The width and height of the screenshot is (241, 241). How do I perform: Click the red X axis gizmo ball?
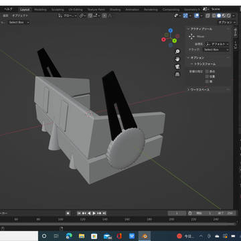coord(163,39)
